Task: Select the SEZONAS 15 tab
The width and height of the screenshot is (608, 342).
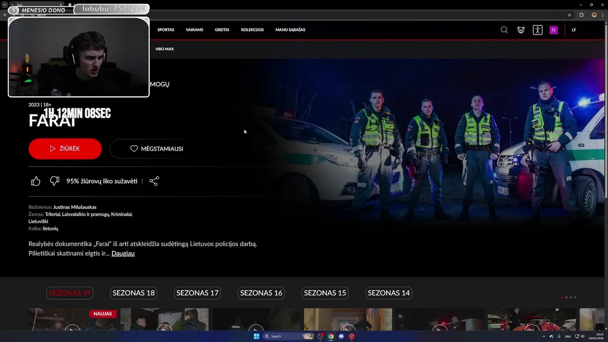Action: point(325,293)
